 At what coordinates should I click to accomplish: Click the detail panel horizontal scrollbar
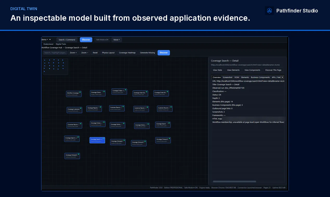(x=234, y=181)
